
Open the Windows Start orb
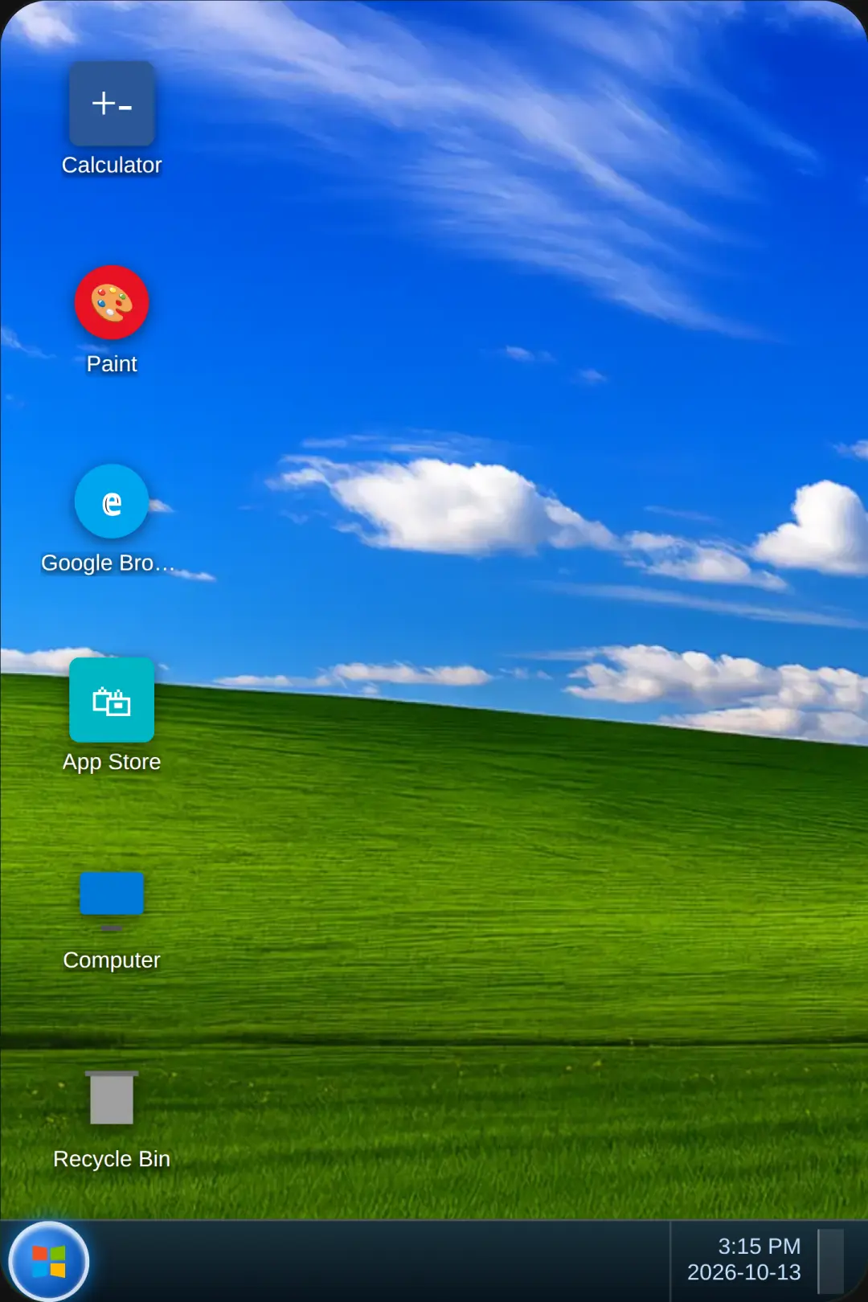[48, 1261]
